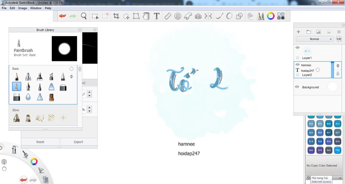The height and width of the screenshot is (184, 345).
Task: Click the Export button in brush properties
Action: 79,142
